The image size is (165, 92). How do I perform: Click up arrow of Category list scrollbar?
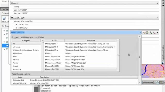[42, 40]
